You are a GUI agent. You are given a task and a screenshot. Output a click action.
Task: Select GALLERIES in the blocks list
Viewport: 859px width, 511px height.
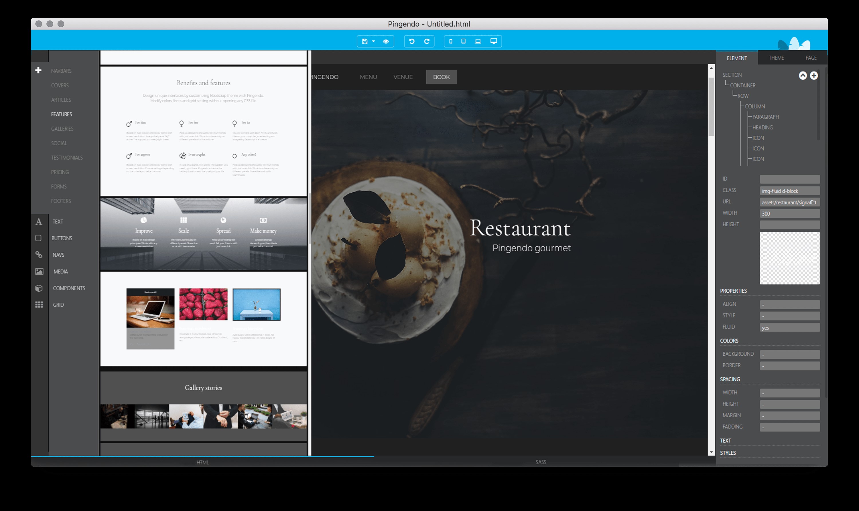point(62,129)
